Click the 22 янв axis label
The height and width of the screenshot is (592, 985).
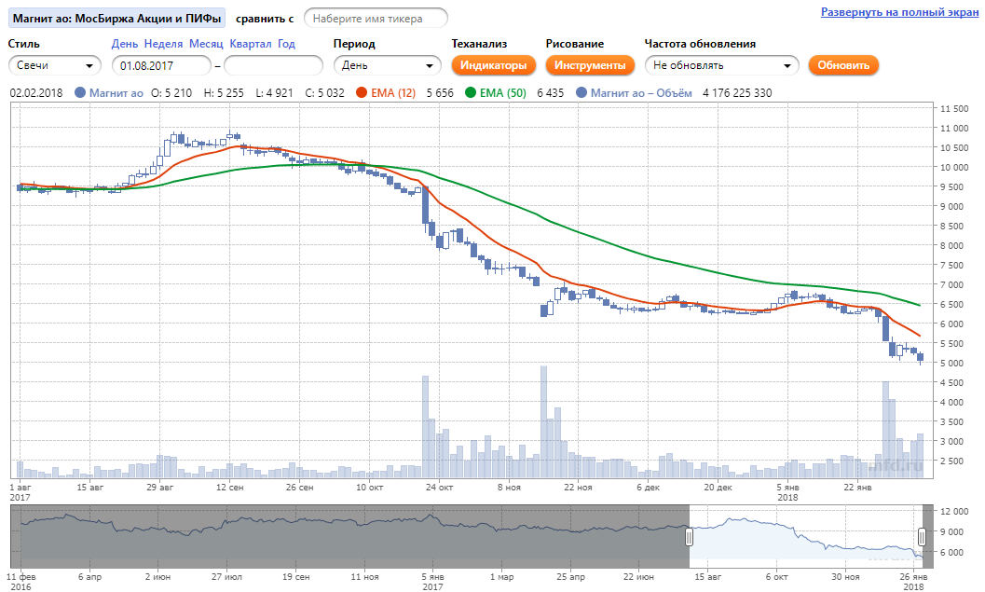click(x=857, y=487)
